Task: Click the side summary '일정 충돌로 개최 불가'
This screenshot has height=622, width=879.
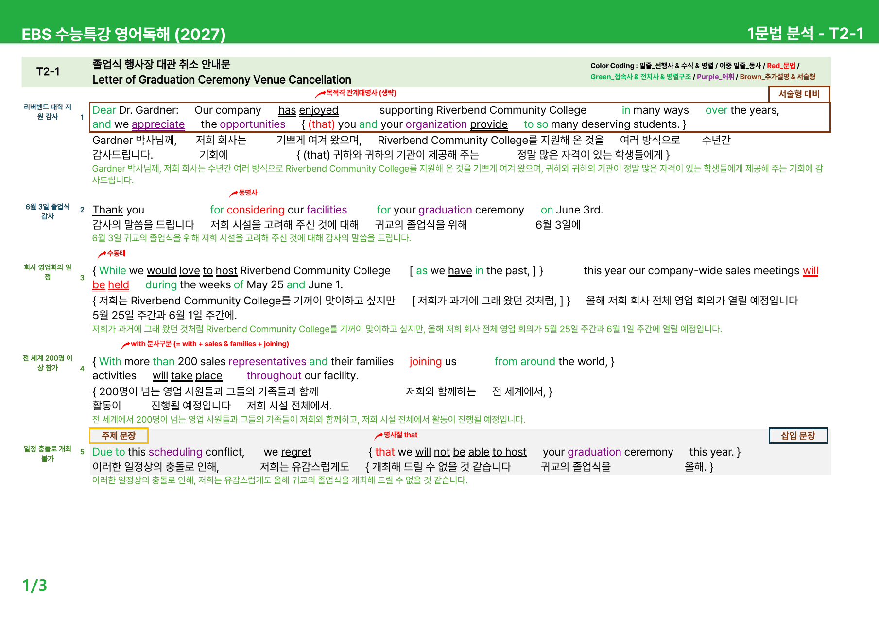Action: click(48, 453)
